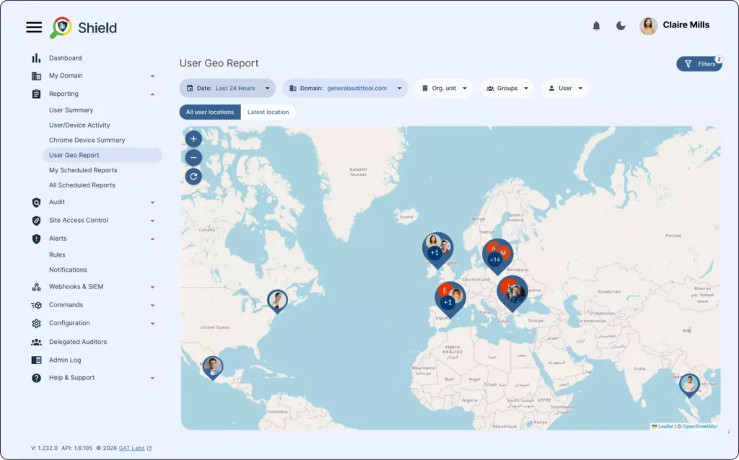Toggle dark mode
The image size is (739, 460).
tap(621, 25)
